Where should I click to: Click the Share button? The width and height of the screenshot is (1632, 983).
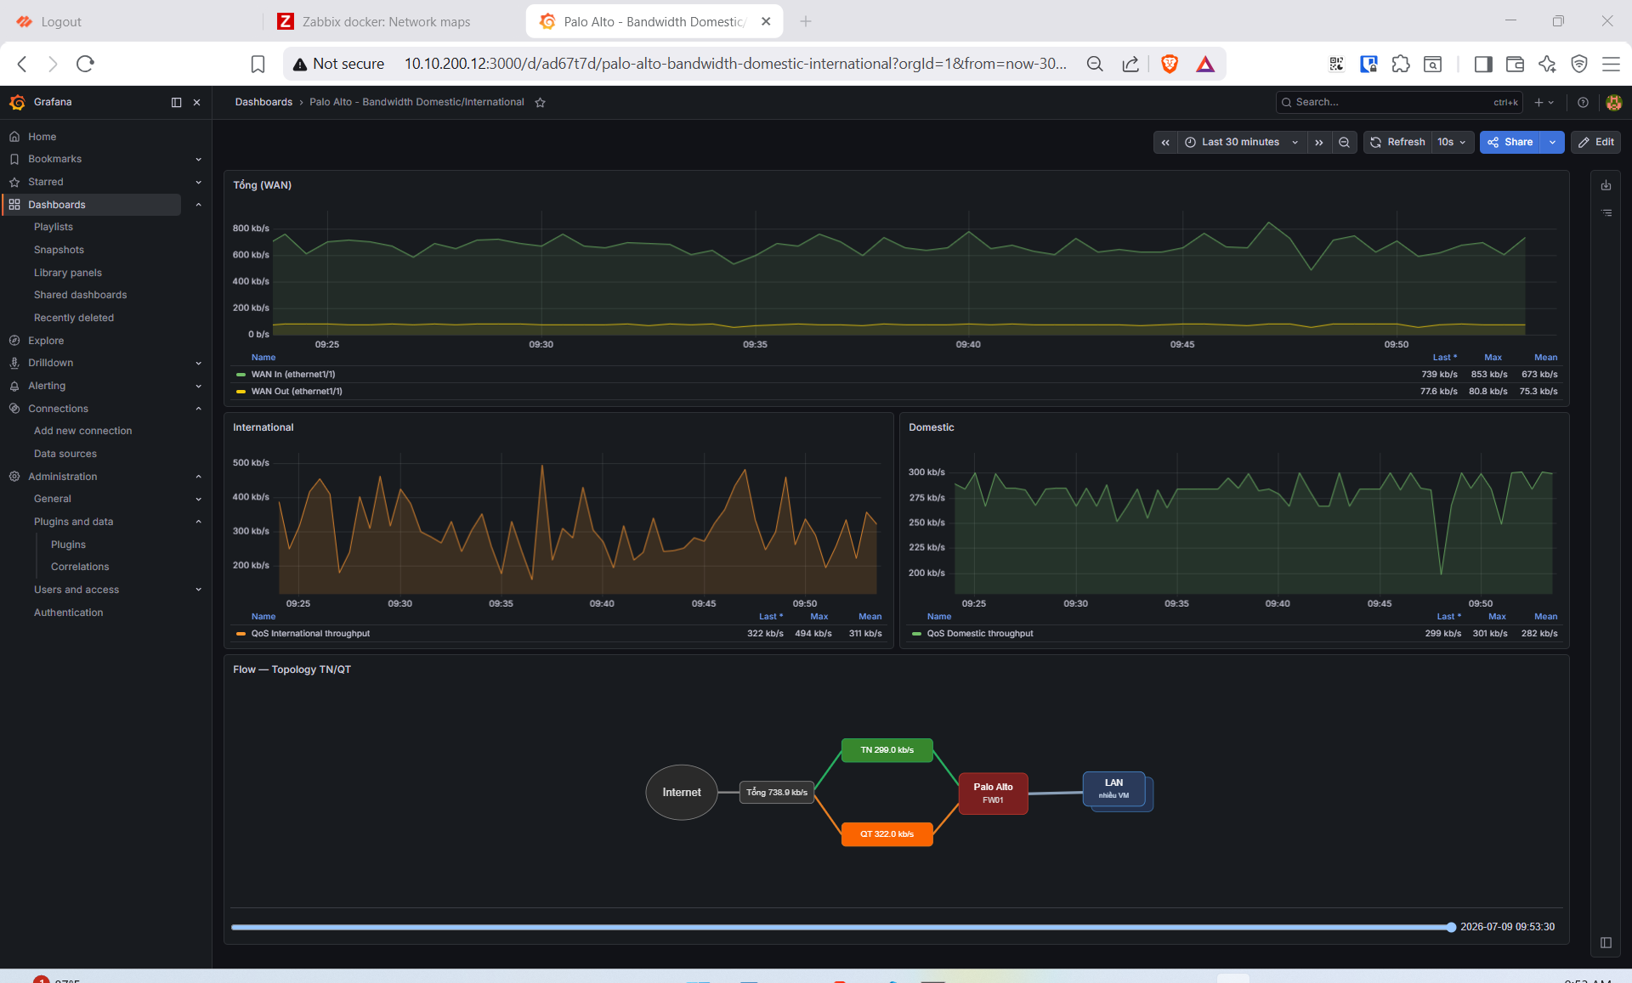(1510, 143)
